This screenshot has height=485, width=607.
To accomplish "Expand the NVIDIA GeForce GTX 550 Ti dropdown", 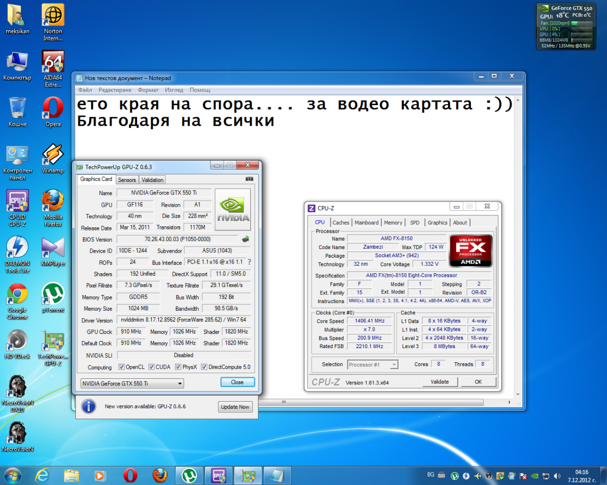I will 132,383.
